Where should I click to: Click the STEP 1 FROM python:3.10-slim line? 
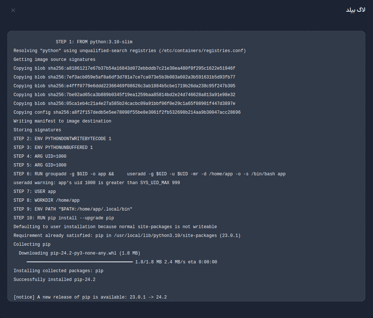tap(94, 42)
